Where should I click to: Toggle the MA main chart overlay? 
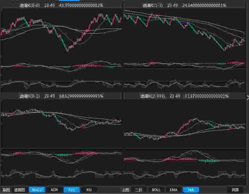(x=191, y=190)
